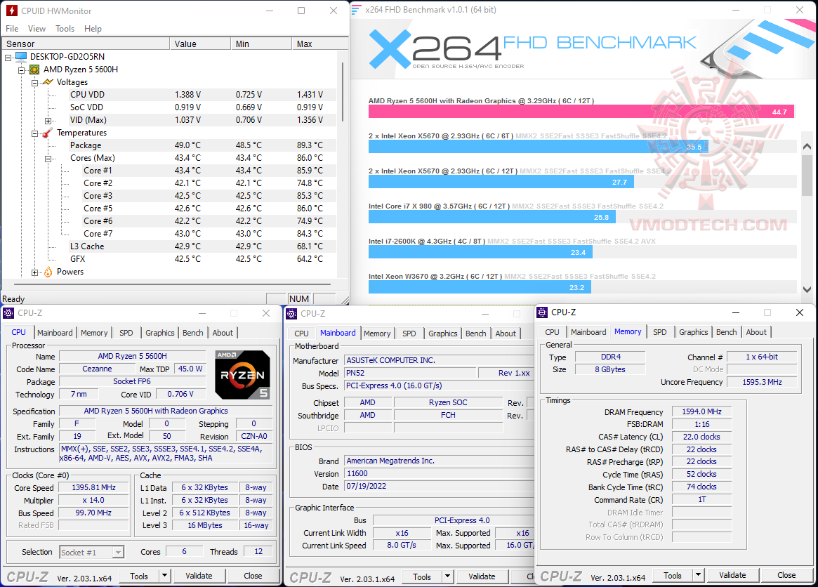Click the x264 benchmark scroll up arrow
This screenshot has width=818, height=587.
[807, 147]
